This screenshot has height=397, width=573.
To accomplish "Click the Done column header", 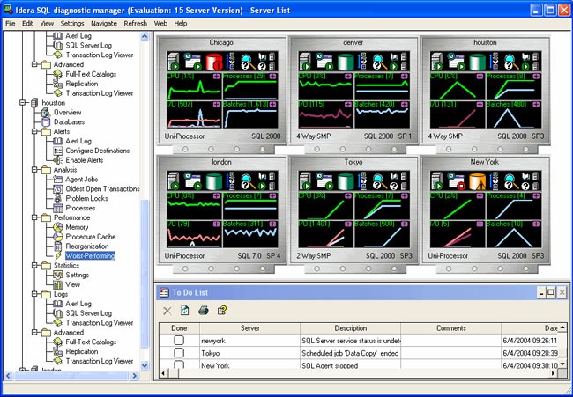I will [x=179, y=328].
